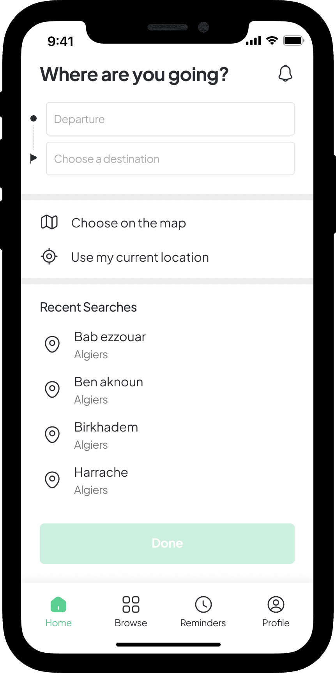Screen dimensions: 336x673
Task: Focus the Choose a destination field
Action: pos(170,159)
